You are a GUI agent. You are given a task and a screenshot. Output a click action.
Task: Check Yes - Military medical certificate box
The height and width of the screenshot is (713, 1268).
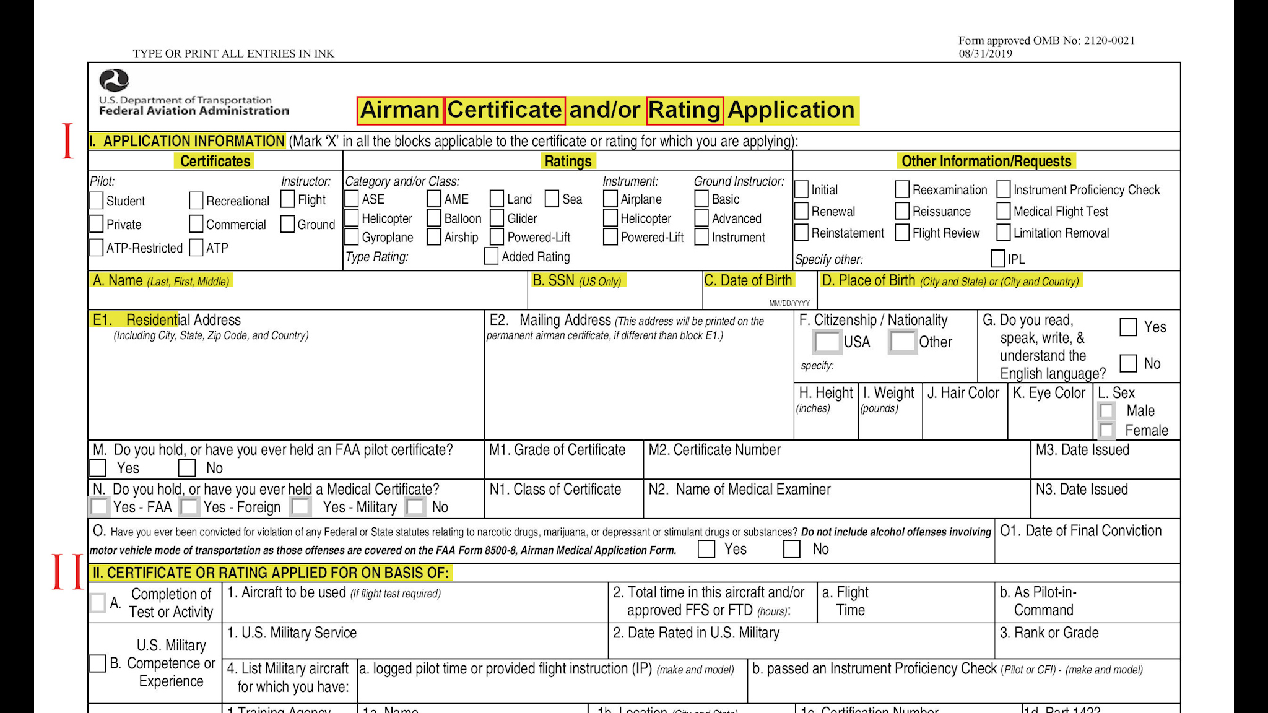point(301,507)
